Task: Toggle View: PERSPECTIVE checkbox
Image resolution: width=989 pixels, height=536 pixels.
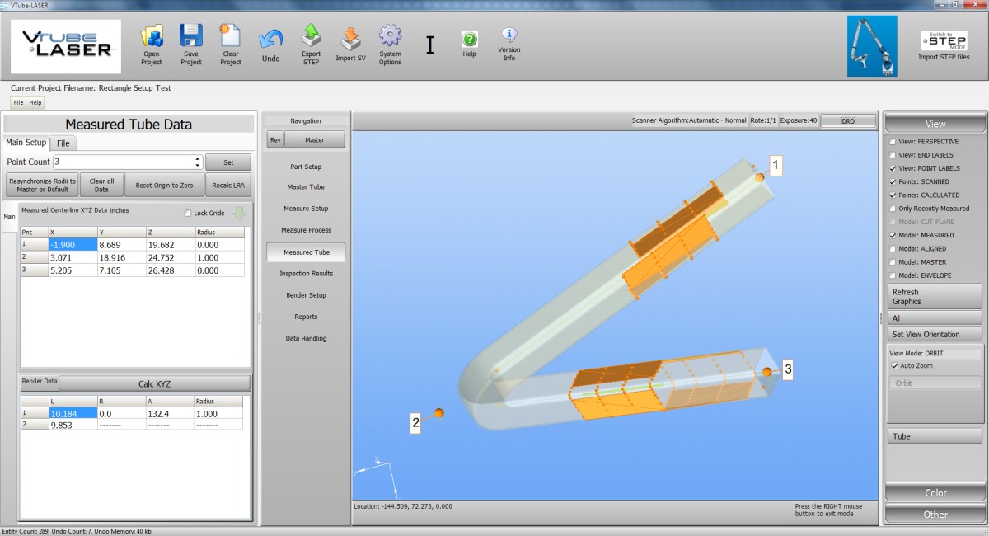Action: coord(894,142)
